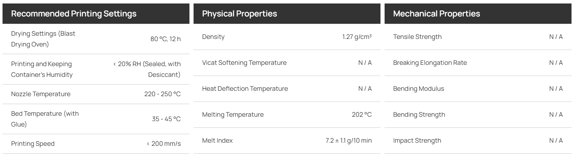The height and width of the screenshot is (155, 575).
Task: Click the Mechanical Properties header
Action: tap(437, 14)
